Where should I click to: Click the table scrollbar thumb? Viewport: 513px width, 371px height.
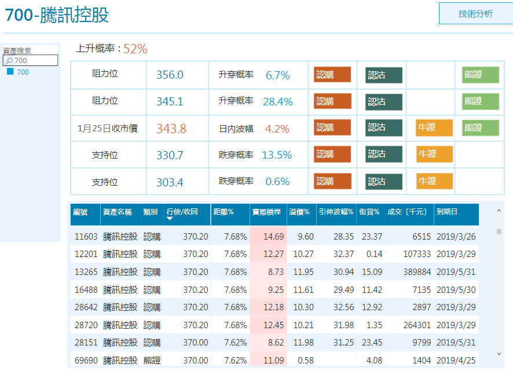(x=499, y=232)
